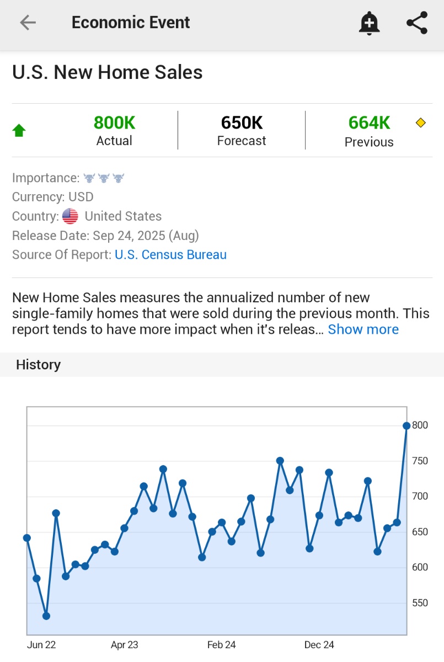Tap the yellow diamond revised marker
444x662 pixels.
(x=421, y=122)
